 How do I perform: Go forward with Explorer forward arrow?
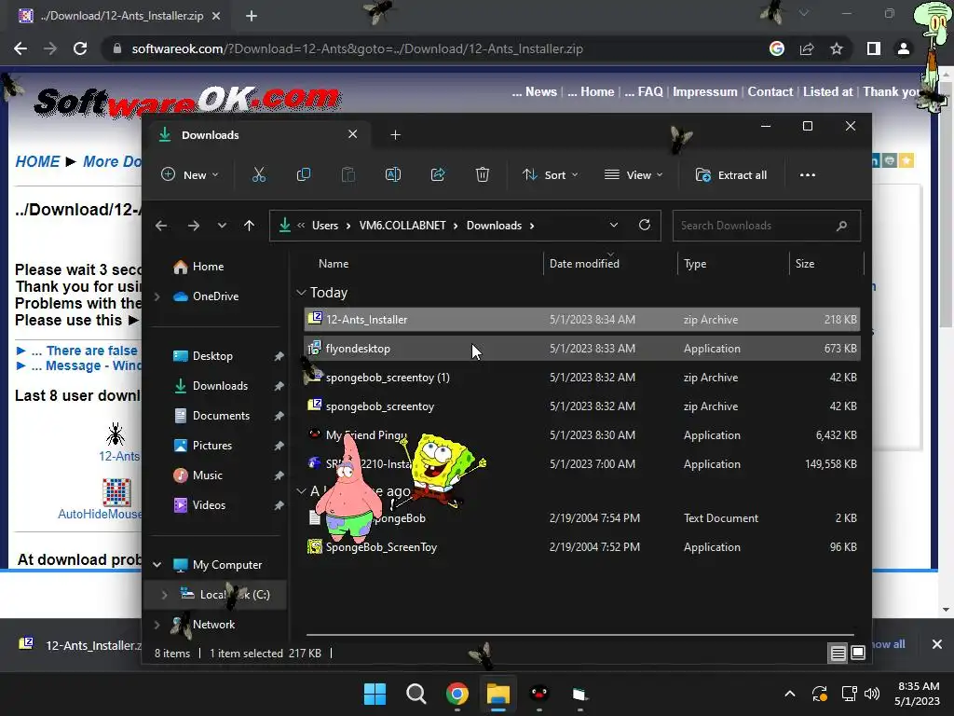pyautogui.click(x=194, y=226)
